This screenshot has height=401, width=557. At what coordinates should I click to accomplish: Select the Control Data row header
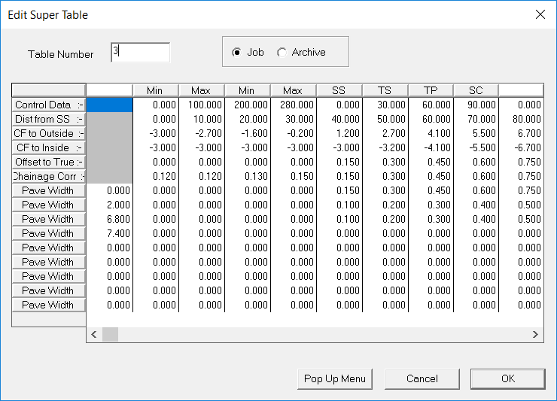(49, 105)
